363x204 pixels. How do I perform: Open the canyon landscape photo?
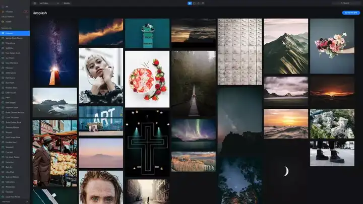[x=194, y=162]
